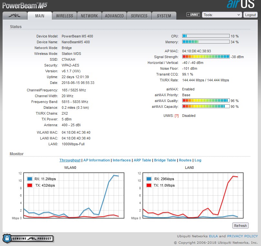
Task: Click the WLAN0 RX blue legend swatch
Action: (x=30, y=179)
